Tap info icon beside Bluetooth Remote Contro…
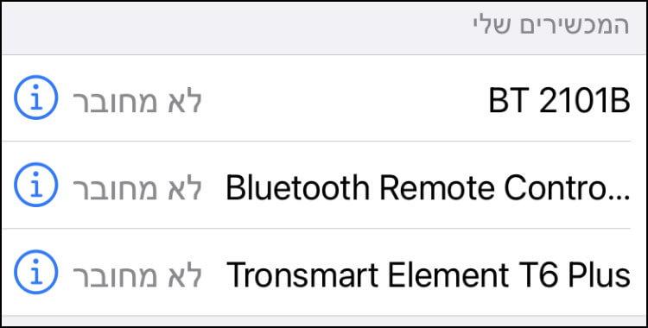Screen dimensions: 648x328 [x=36, y=185]
